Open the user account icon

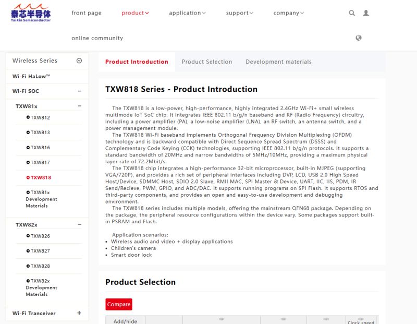coord(366,13)
